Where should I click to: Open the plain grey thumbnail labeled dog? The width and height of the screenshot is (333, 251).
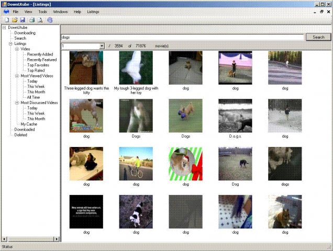(x=186, y=212)
